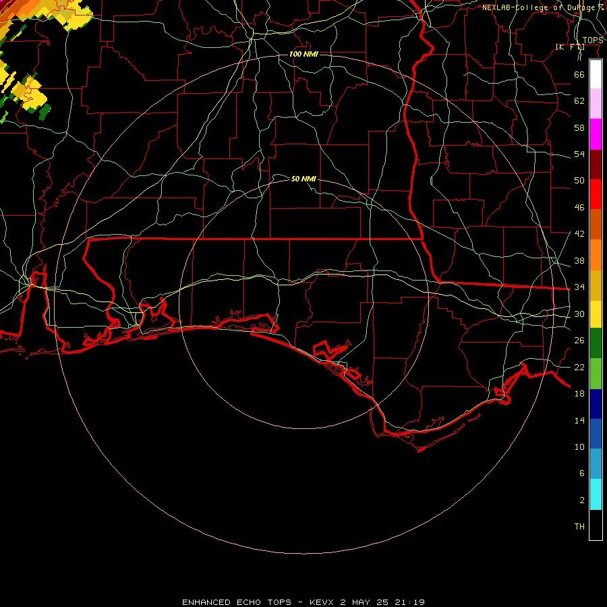Screen dimensions: 607x607
Task: Click the '54' legend value
Action: coord(579,154)
